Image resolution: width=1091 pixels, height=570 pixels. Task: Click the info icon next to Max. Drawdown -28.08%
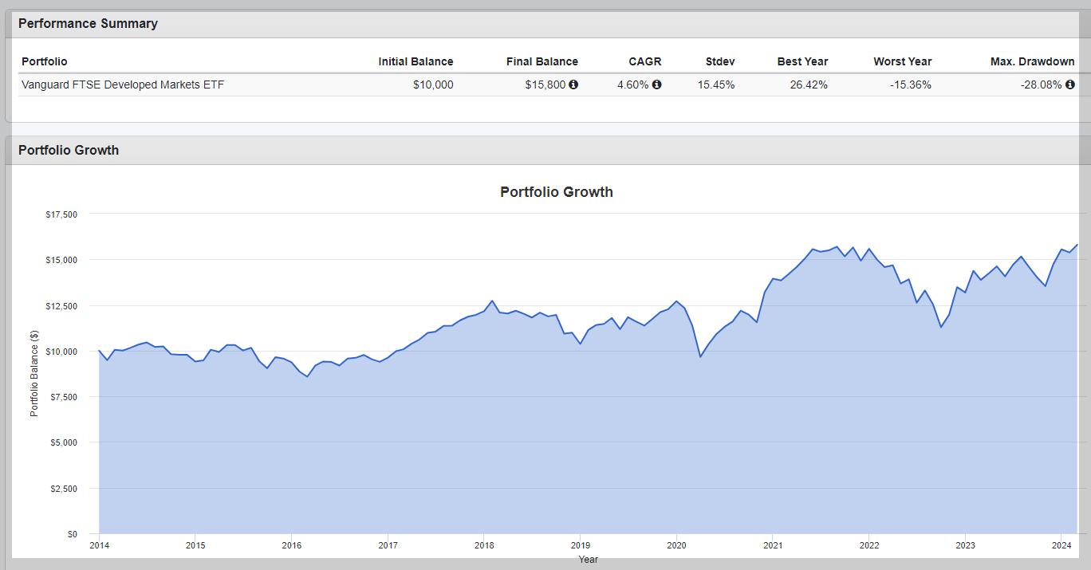[1070, 85]
